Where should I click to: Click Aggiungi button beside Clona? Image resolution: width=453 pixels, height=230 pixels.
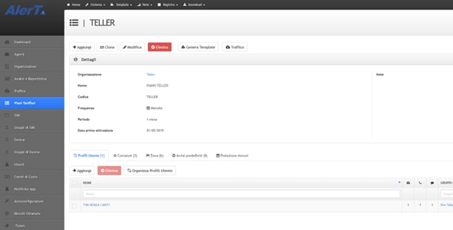pyautogui.click(x=82, y=47)
